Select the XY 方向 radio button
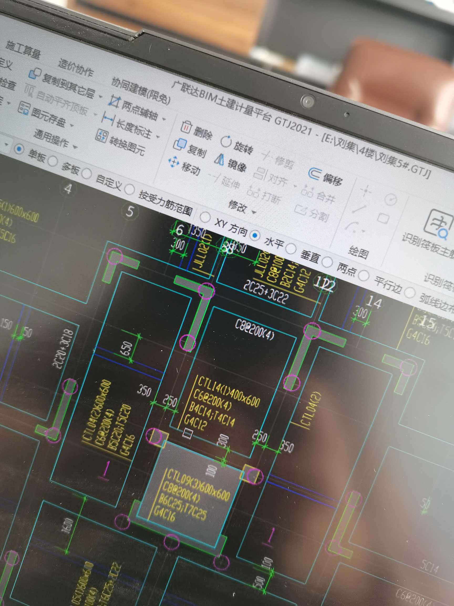The height and width of the screenshot is (606, 454). (x=205, y=218)
